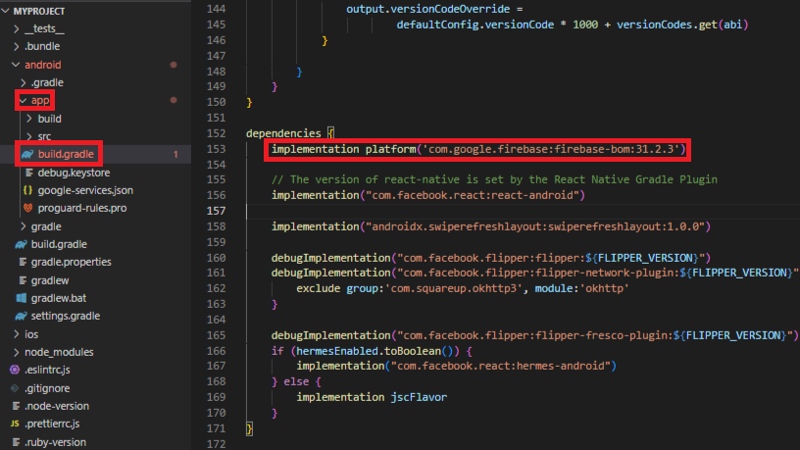Screen dimensions: 800x450
Task: Click the gradle.properties file icon
Action: [x=23, y=262]
